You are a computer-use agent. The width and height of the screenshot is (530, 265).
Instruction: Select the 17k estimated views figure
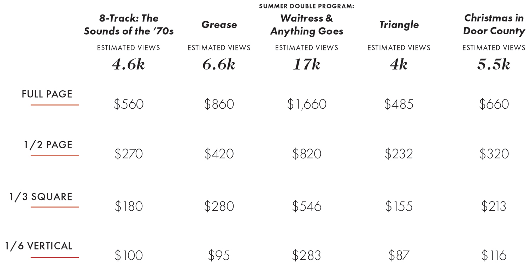307,65
